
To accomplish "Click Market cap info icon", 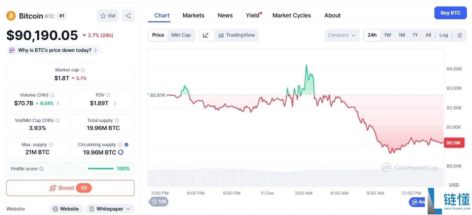I will click(x=83, y=70).
